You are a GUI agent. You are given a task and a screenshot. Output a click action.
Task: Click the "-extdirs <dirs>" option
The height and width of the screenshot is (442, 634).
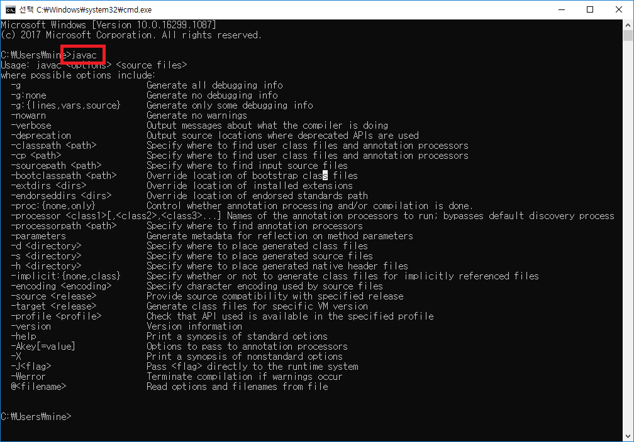[48, 186]
